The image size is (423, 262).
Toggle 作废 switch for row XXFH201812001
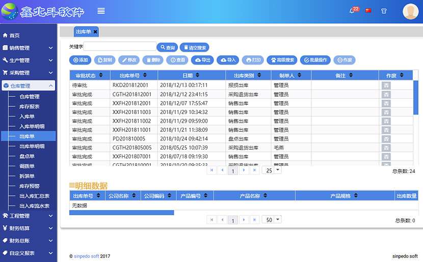coord(386,103)
